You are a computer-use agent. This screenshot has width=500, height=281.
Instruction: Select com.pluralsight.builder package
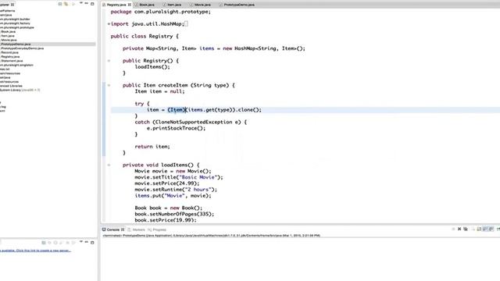(x=15, y=19)
